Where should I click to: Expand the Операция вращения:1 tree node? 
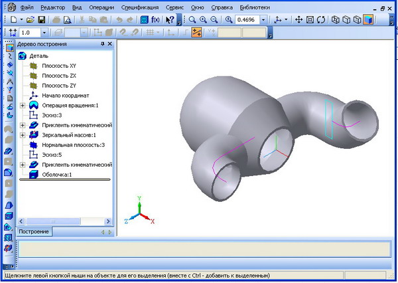coord(23,105)
